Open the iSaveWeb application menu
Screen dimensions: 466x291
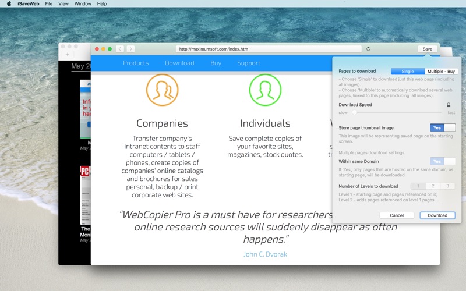point(28,3)
